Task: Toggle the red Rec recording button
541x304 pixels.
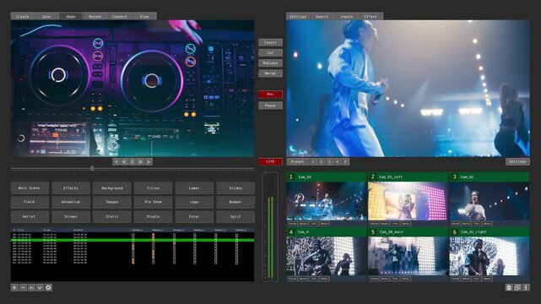Action: [270, 95]
